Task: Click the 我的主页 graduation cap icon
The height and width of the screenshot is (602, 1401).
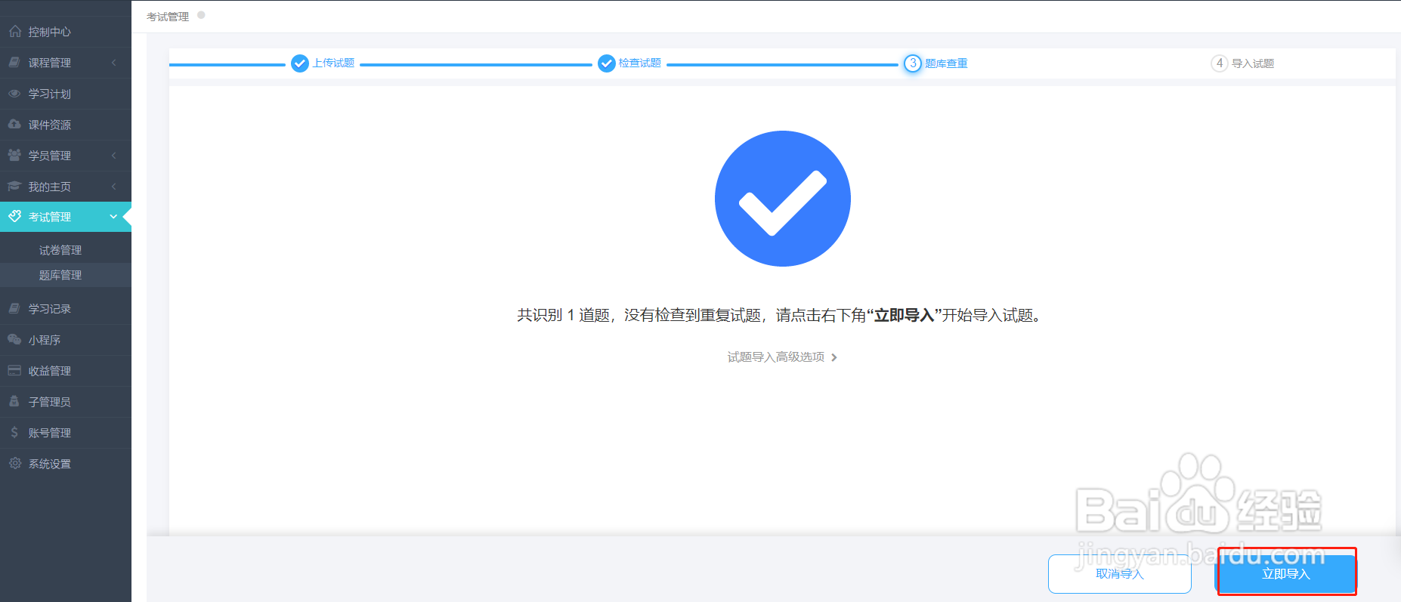Action: [14, 187]
